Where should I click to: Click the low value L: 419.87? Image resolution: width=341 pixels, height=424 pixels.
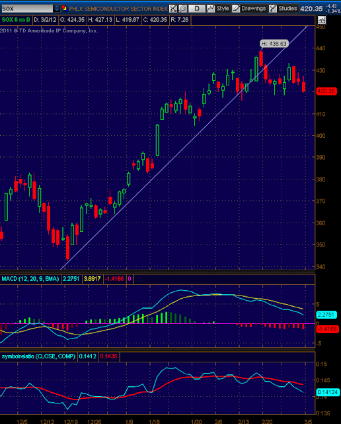pos(128,20)
